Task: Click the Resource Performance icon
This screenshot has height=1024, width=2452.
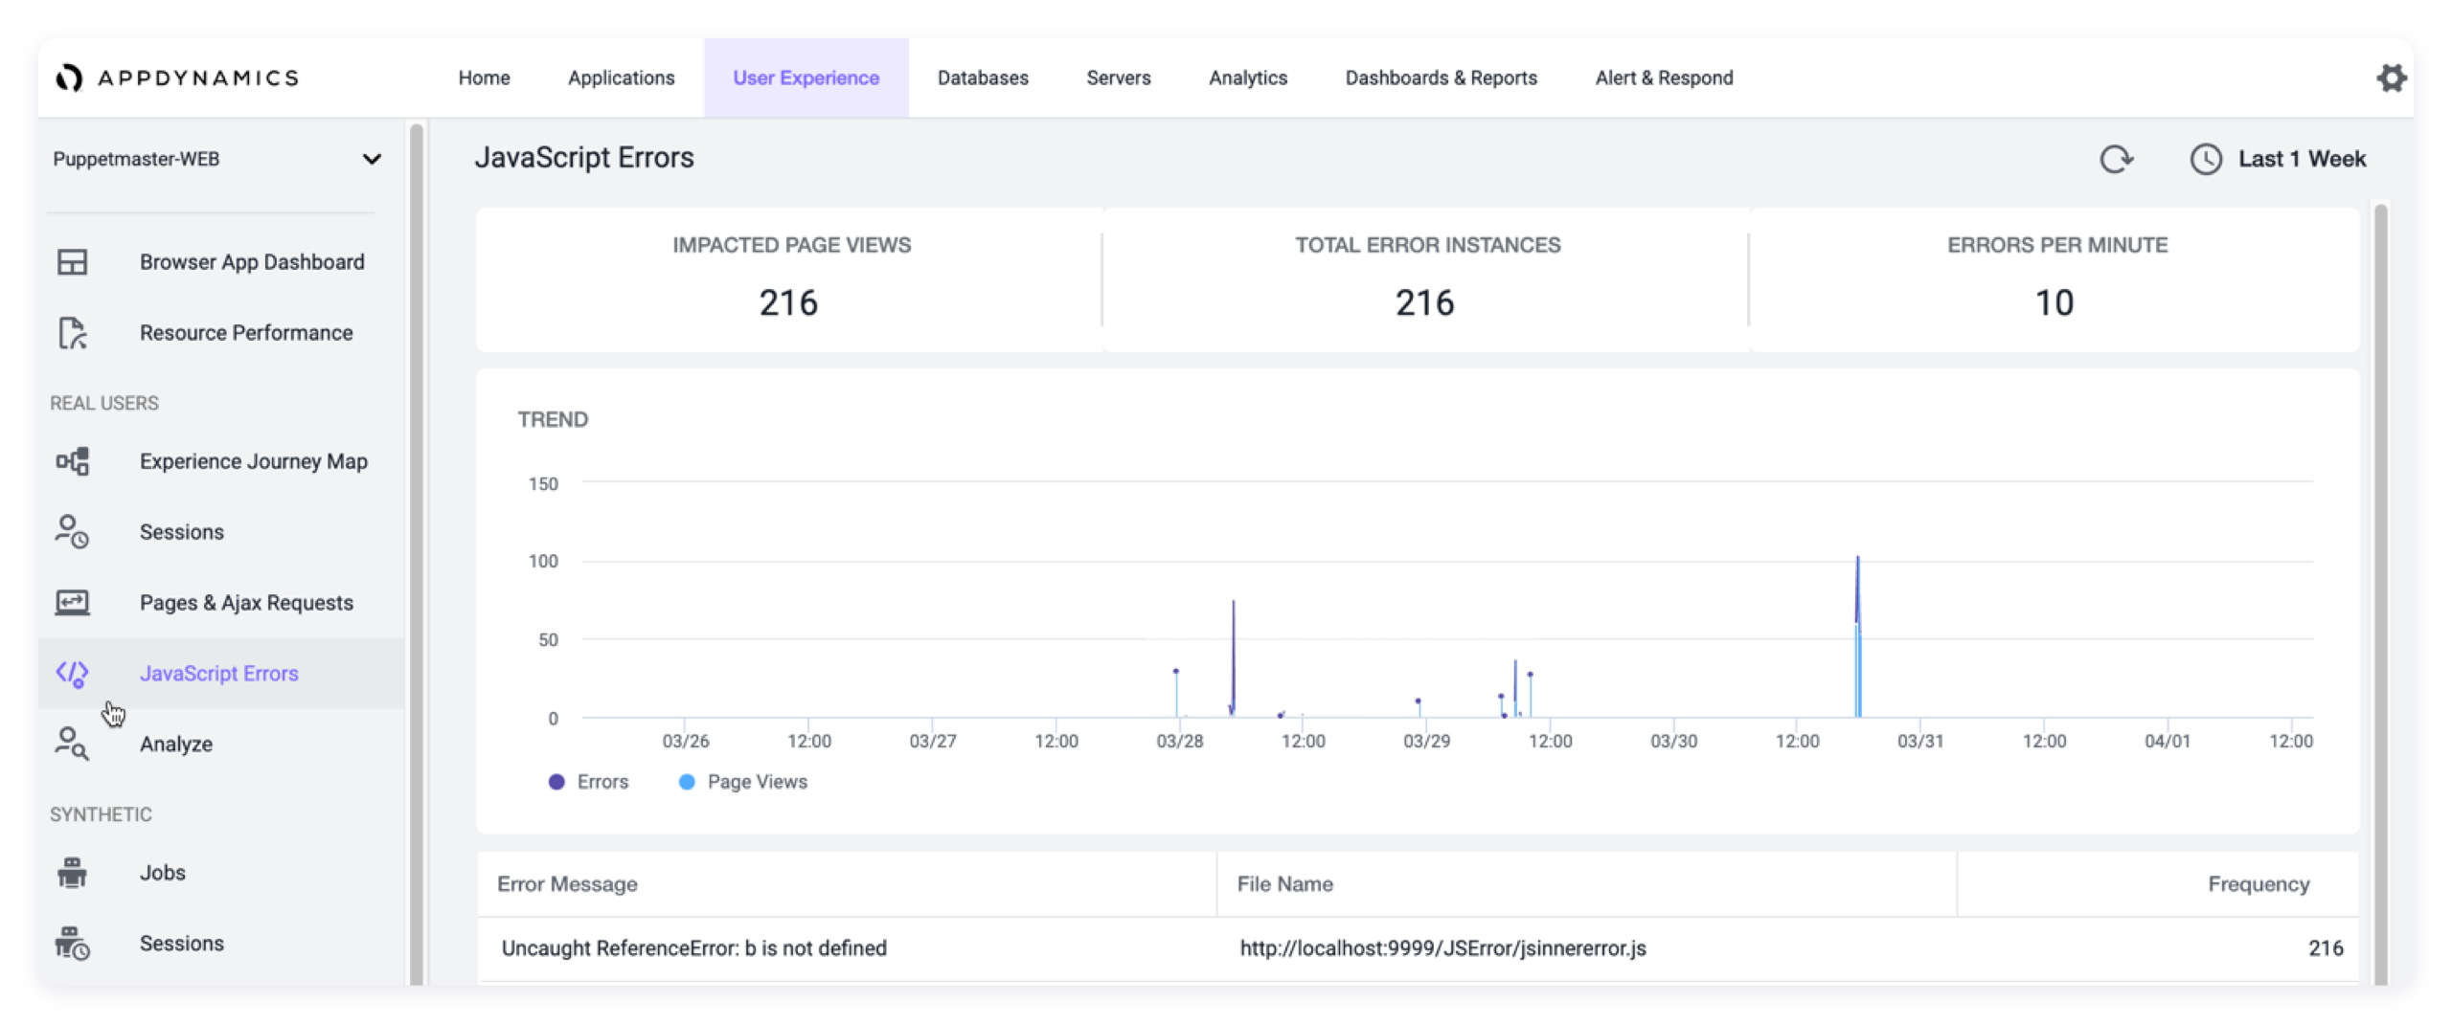Action: (72, 332)
